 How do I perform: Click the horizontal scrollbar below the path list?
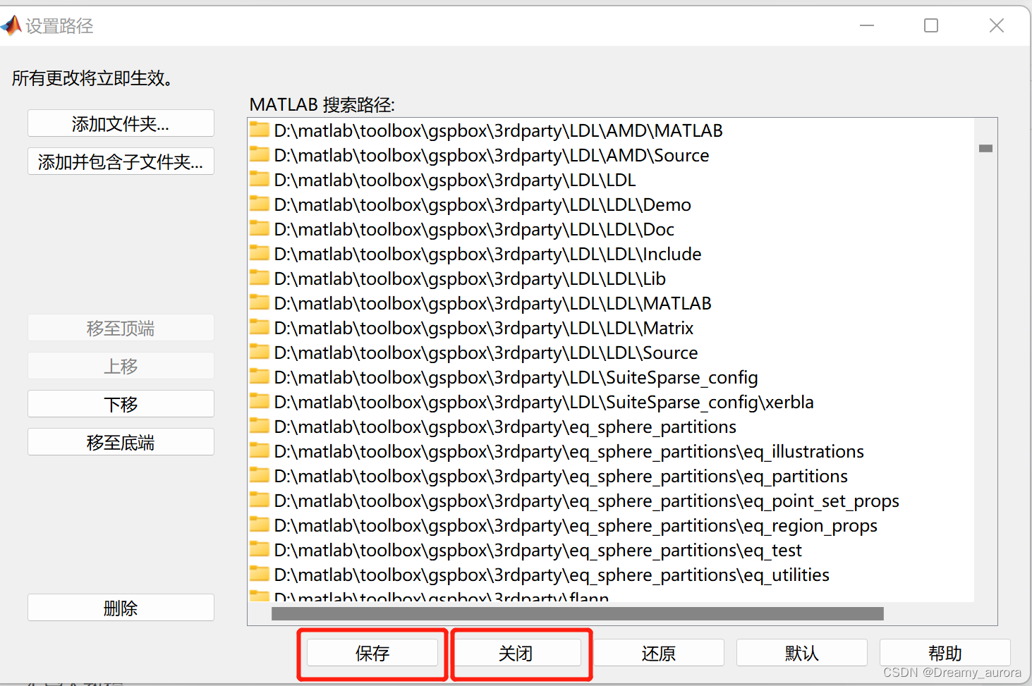coord(578,613)
